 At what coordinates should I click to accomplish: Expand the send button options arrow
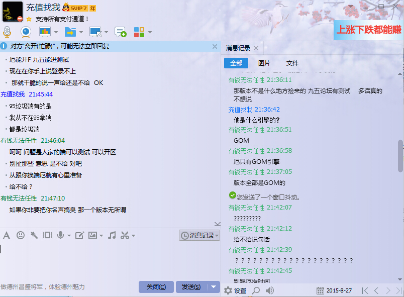coord(214,287)
